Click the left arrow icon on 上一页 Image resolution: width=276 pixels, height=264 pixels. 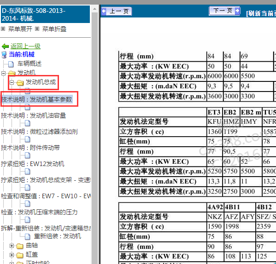click(104, 11)
